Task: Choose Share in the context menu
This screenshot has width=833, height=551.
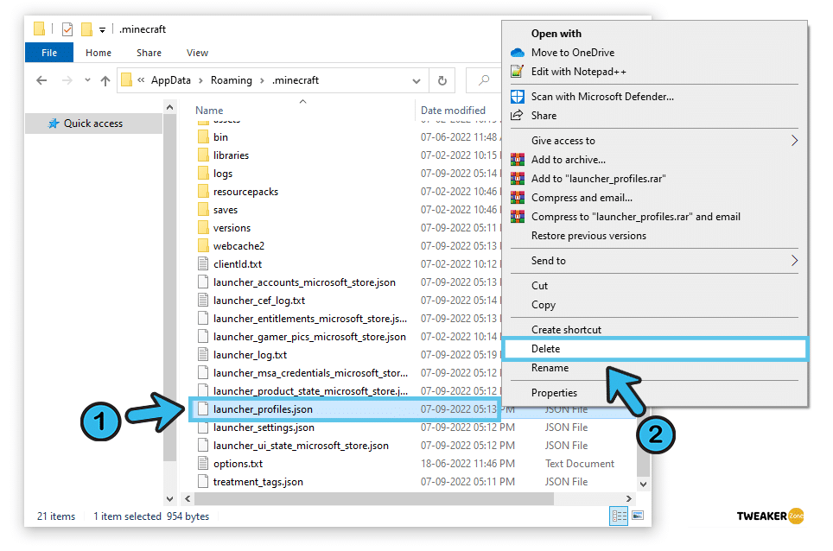Action: pos(544,116)
